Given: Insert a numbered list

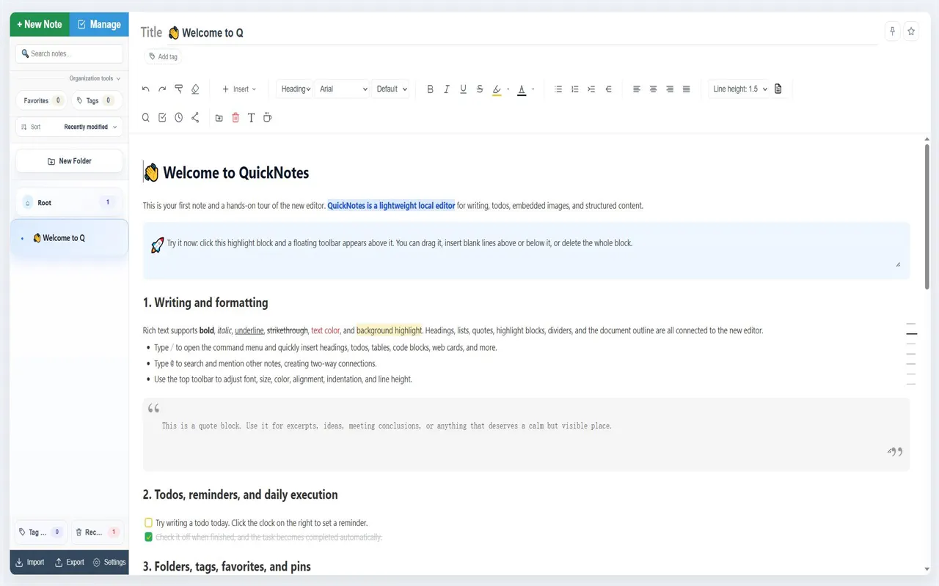Looking at the screenshot, I should pyautogui.click(x=575, y=89).
